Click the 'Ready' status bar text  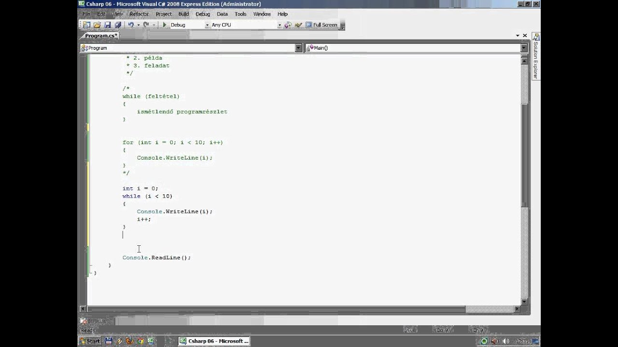pyautogui.click(x=88, y=330)
